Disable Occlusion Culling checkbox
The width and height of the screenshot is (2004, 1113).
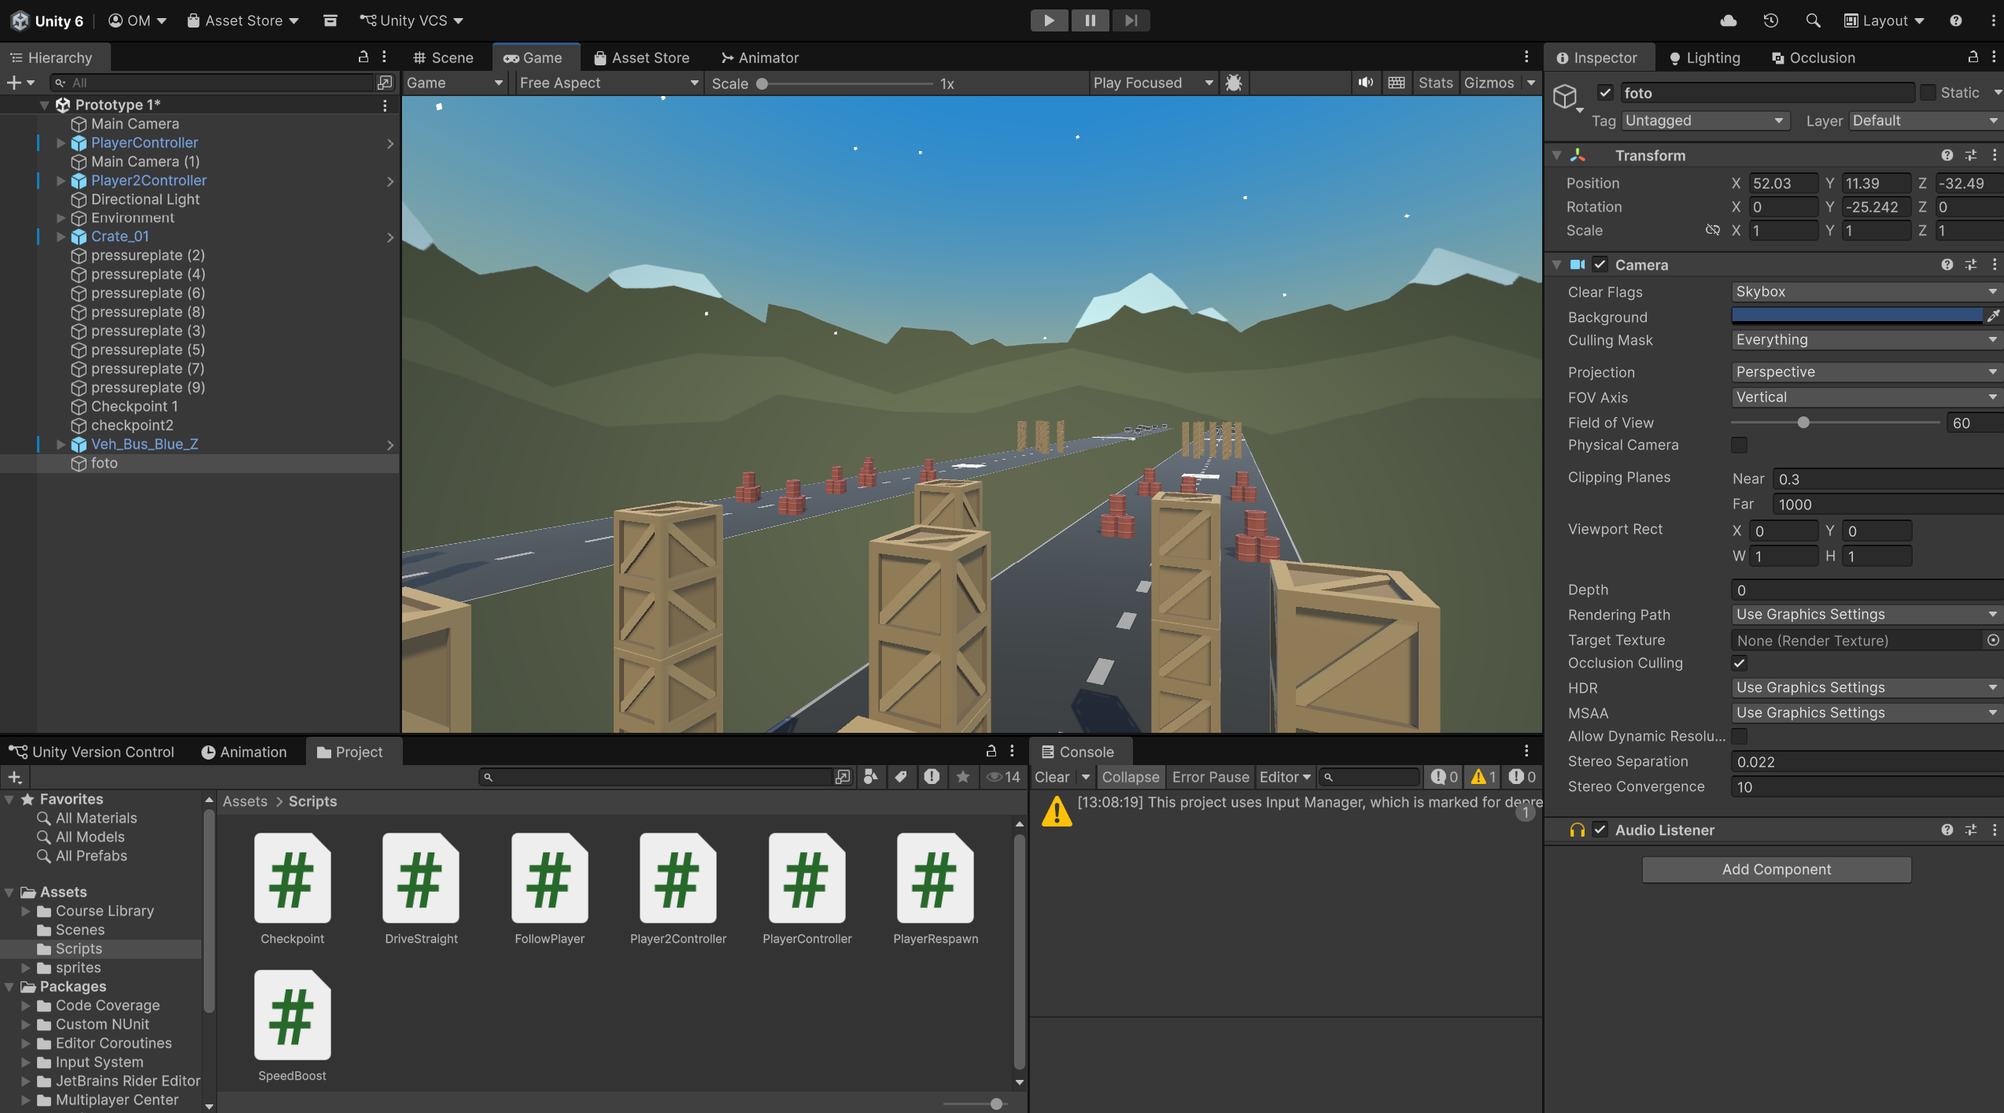[x=1739, y=663]
